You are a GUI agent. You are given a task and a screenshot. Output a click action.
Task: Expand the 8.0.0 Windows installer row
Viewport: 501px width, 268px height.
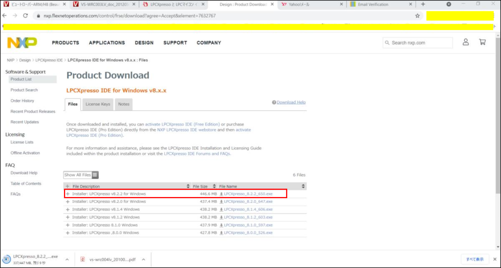68,233
